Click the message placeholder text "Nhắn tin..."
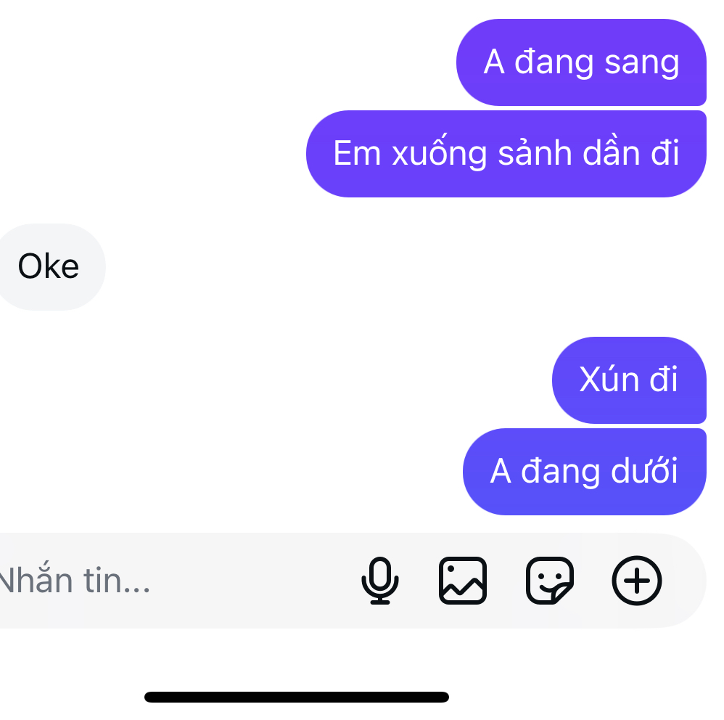The height and width of the screenshot is (720, 724). [73, 581]
